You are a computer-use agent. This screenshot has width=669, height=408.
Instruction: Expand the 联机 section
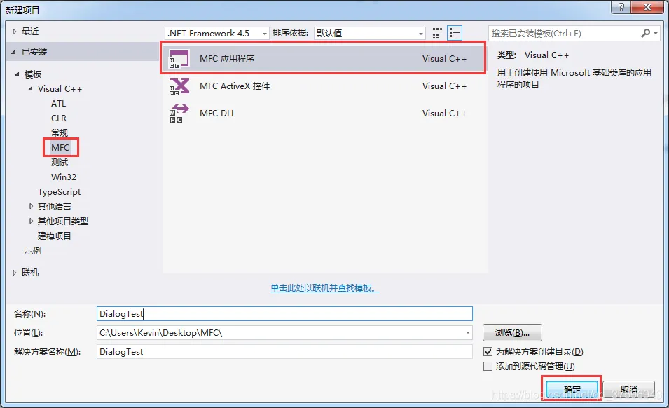click(x=14, y=272)
